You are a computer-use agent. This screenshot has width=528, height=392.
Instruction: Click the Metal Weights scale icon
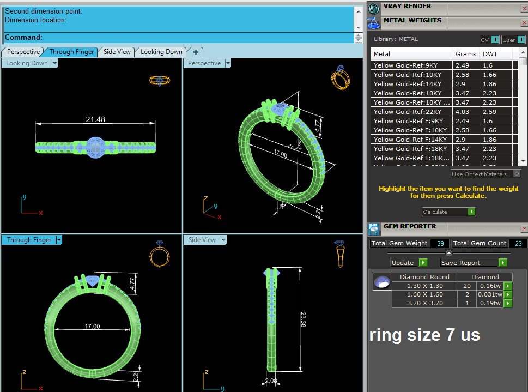pyautogui.click(x=374, y=23)
